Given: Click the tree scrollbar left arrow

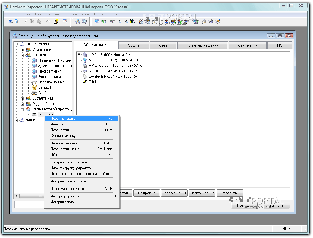Looking at the screenshot, I should [16, 196].
